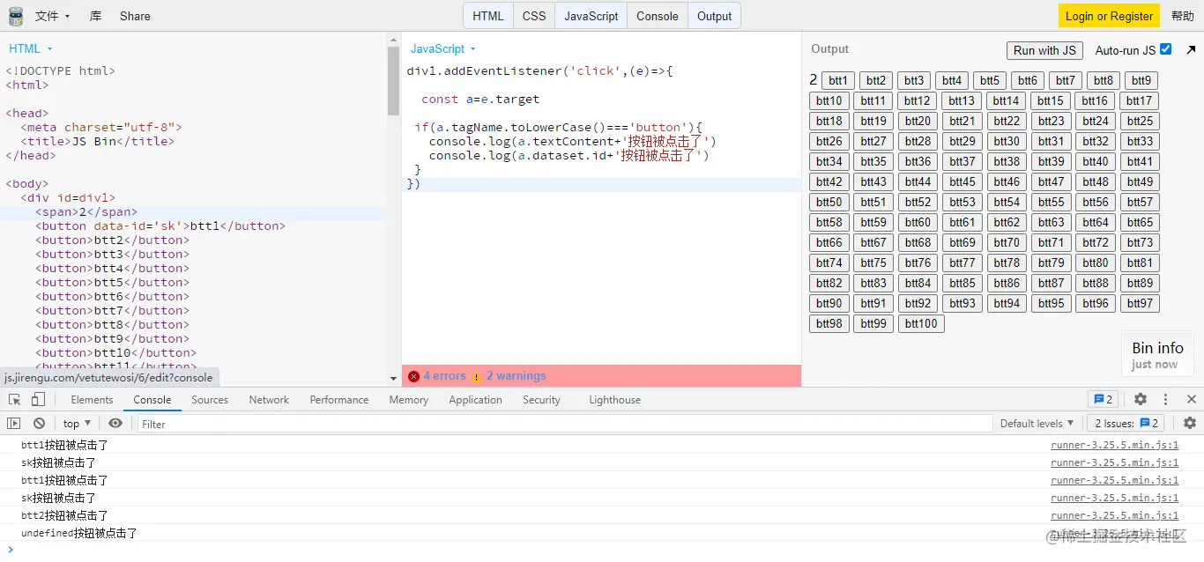
Task: Click the 2 warnings link
Action: click(x=517, y=376)
